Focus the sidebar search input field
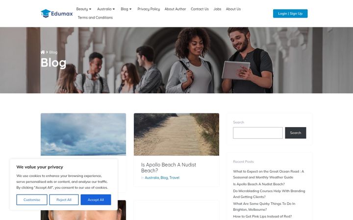 (258, 133)
